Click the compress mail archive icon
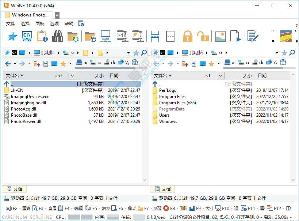Image resolution: width=299 pixels, height=221 pixels. tap(122, 36)
